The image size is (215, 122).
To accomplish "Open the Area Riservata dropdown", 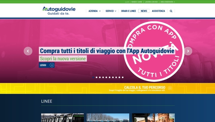I will tap(168, 2).
